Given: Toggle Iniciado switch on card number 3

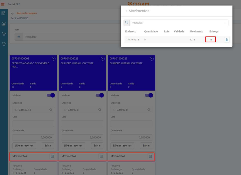Looking at the screenshot, I should tap(149, 95).
